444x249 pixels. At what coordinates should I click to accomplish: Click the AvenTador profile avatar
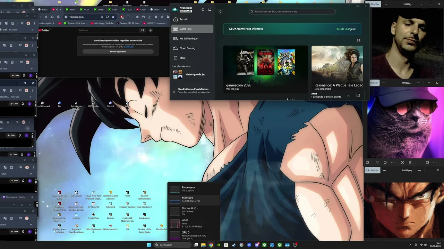click(x=175, y=9)
